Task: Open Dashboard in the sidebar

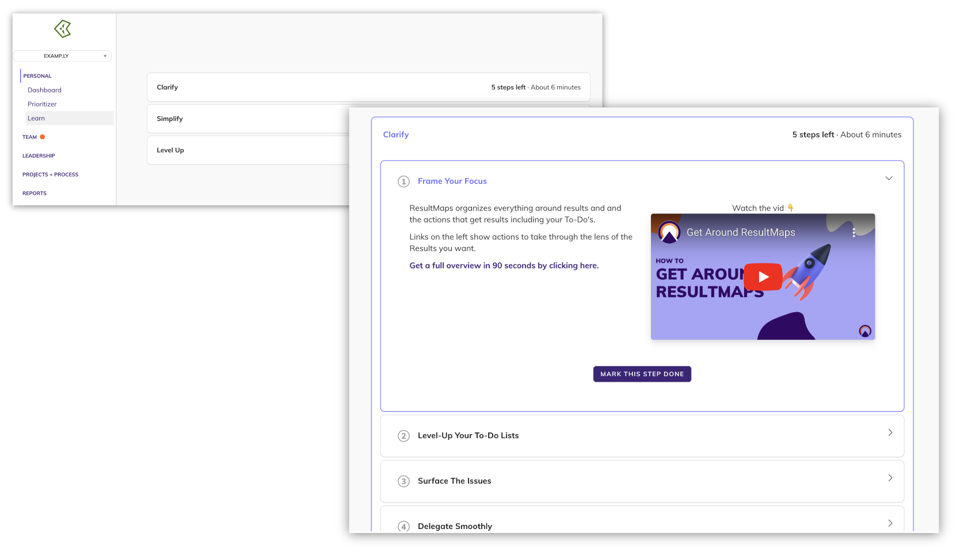Action: [44, 90]
